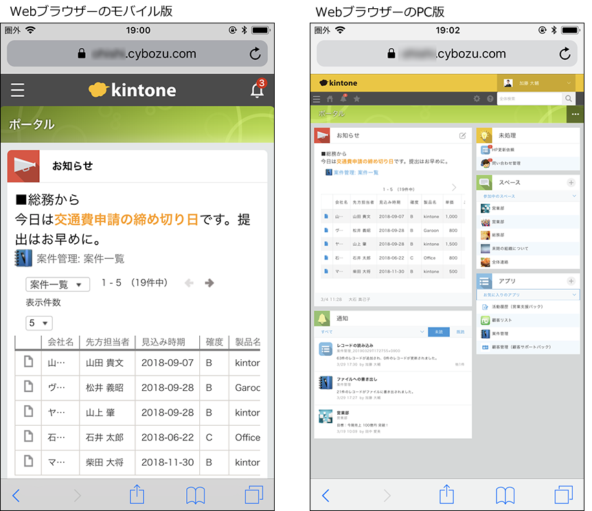Click the search field in PC kintone header
This screenshot has height=511, width=592.
529,98
